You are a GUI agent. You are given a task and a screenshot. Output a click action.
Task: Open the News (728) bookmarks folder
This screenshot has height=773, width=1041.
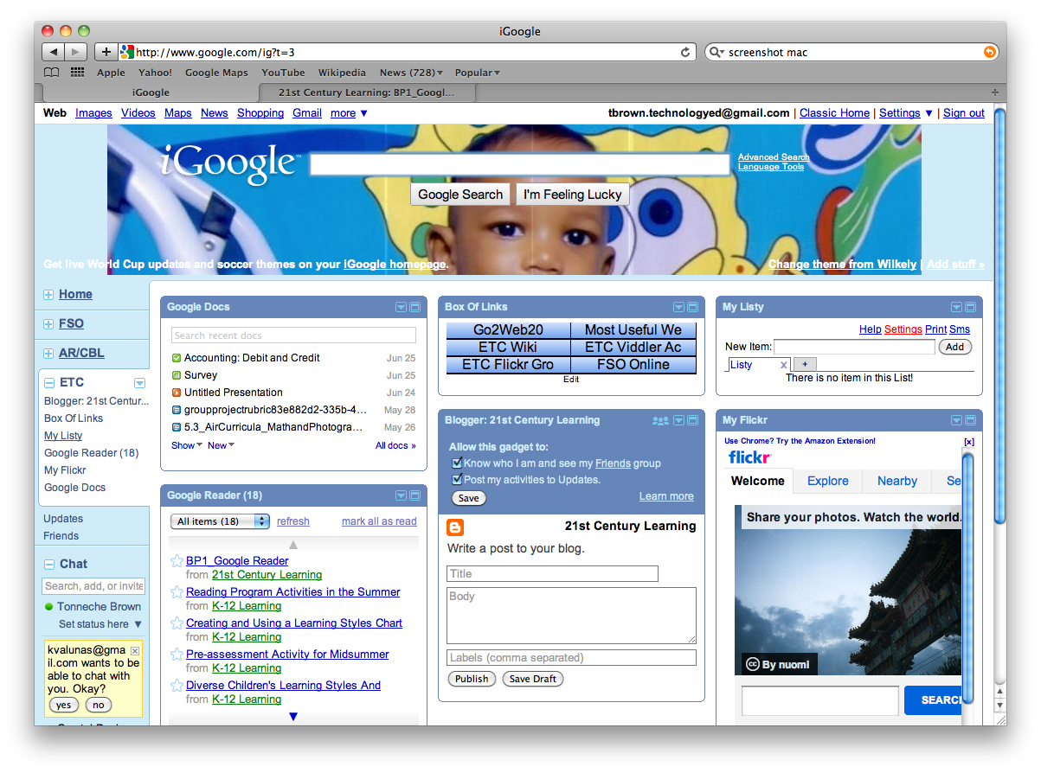click(x=411, y=73)
